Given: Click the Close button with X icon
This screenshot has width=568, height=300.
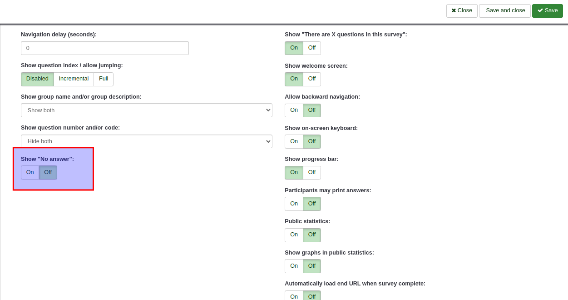Looking at the screenshot, I should (x=462, y=10).
